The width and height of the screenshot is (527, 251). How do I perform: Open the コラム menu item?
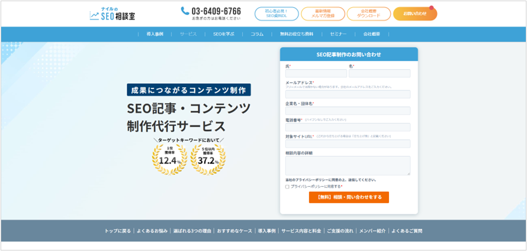point(257,34)
